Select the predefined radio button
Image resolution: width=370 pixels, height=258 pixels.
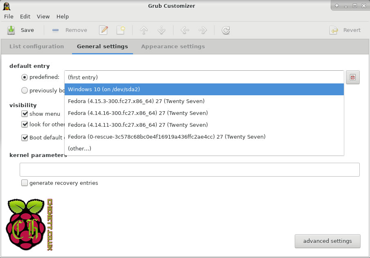pos(25,77)
